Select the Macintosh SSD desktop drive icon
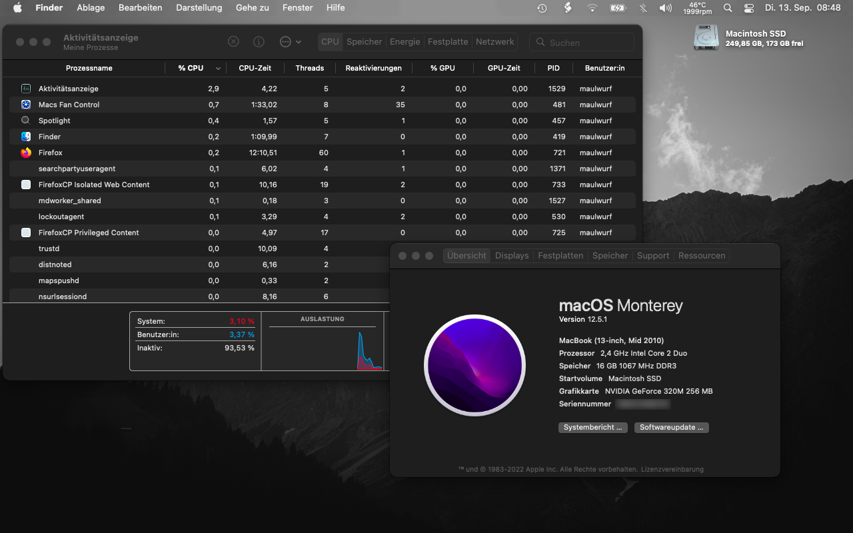This screenshot has height=533, width=853. click(706, 37)
